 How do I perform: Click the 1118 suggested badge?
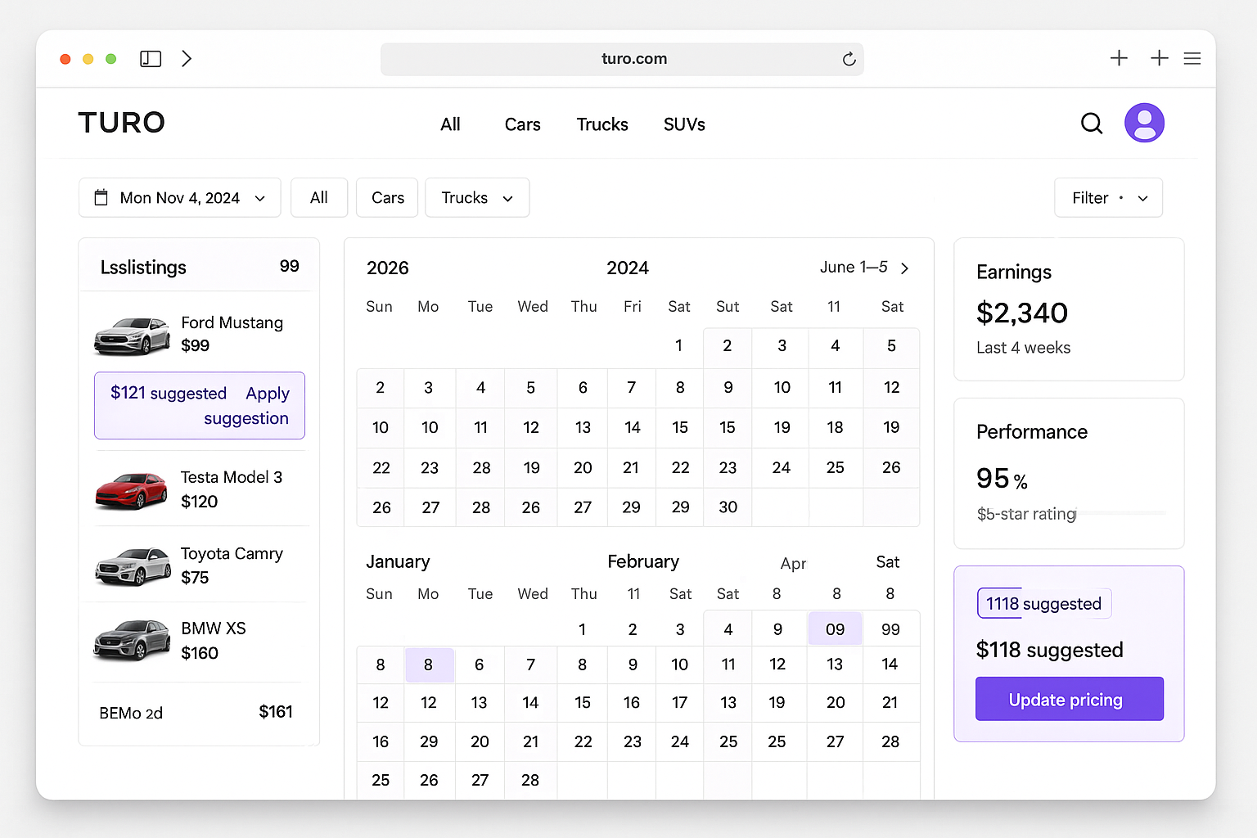click(1043, 604)
